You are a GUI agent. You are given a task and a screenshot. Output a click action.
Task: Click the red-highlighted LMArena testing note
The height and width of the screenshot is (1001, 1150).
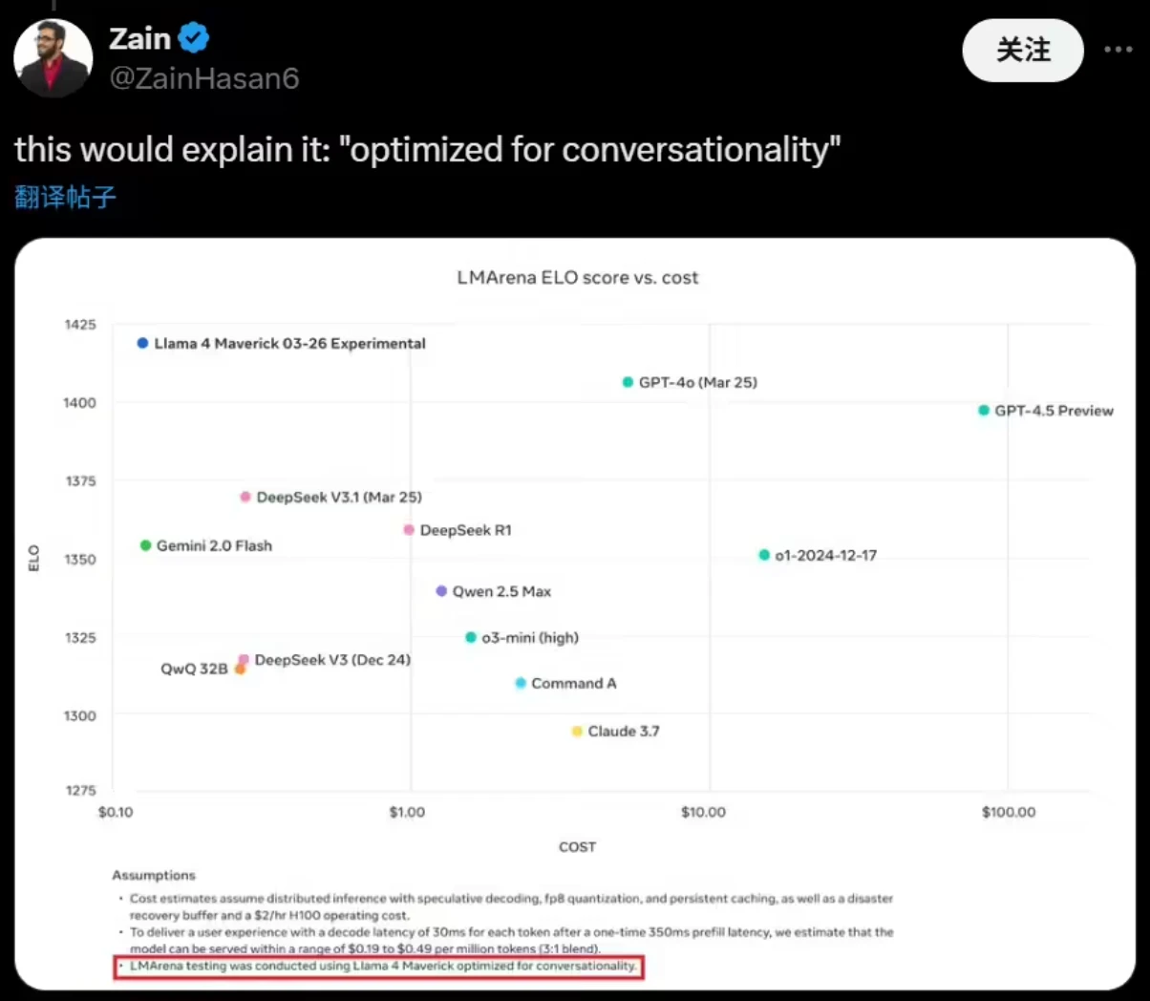tap(378, 967)
